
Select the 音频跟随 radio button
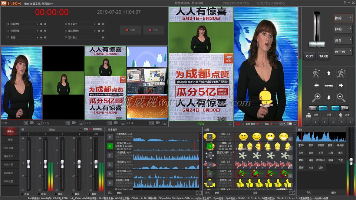tap(90, 129)
